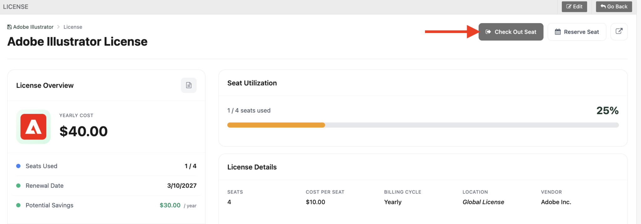Image resolution: width=641 pixels, height=224 pixels.
Task: Click the document icon in License Overview
Action: click(189, 85)
